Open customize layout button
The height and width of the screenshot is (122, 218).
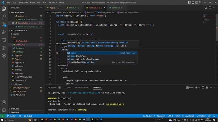click(200, 2)
